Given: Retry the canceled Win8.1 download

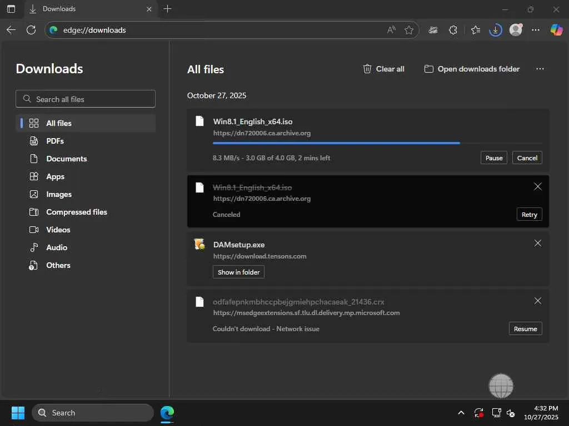Looking at the screenshot, I should [529, 215].
